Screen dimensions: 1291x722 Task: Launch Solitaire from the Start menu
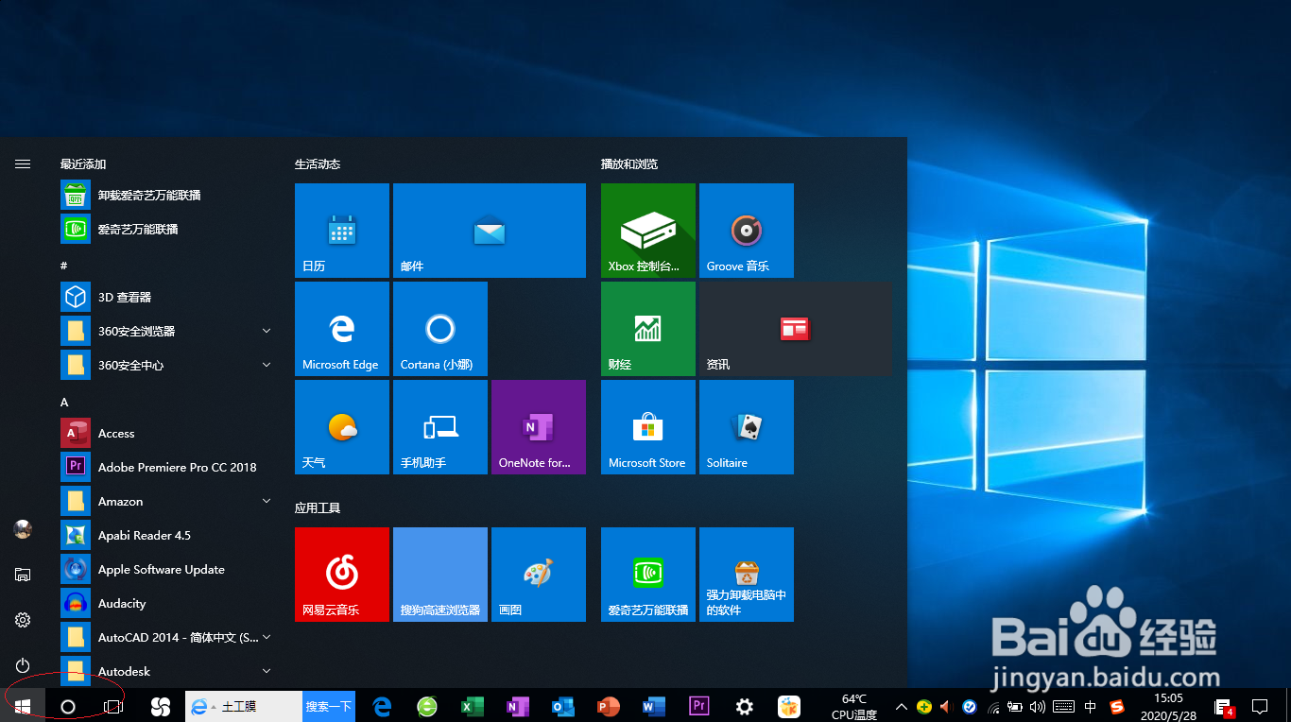point(746,426)
